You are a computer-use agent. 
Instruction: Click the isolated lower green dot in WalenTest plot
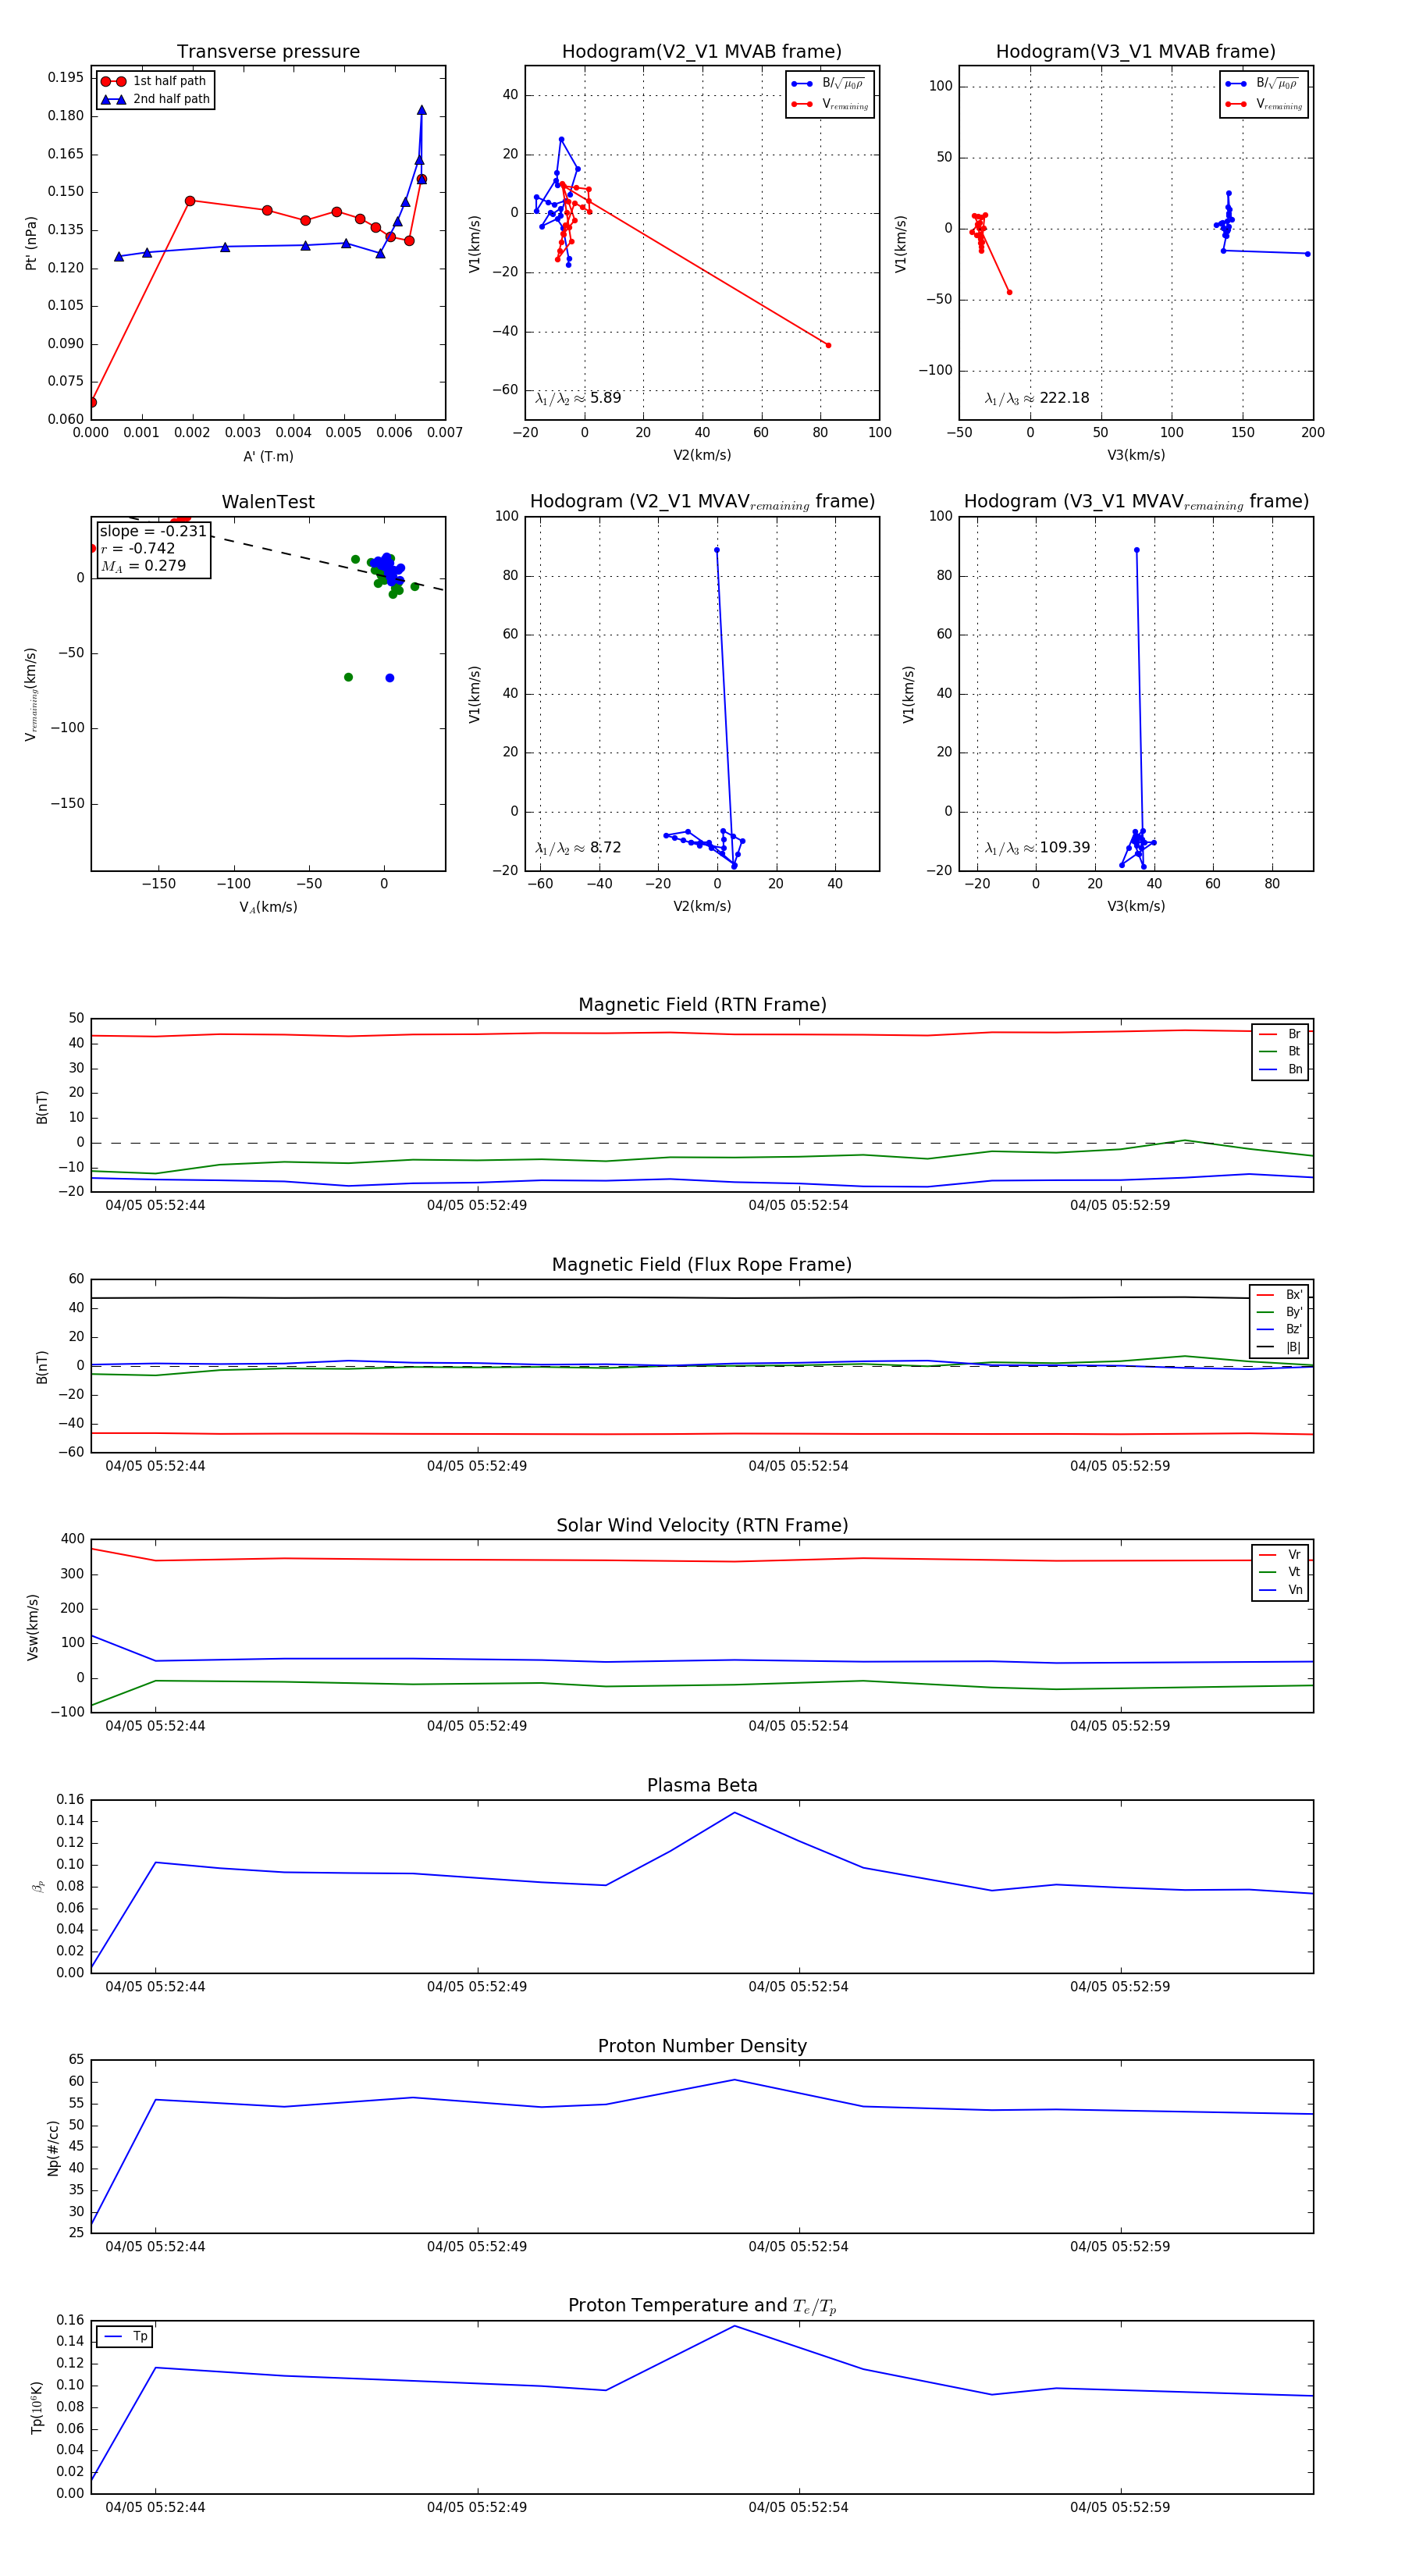(348, 677)
